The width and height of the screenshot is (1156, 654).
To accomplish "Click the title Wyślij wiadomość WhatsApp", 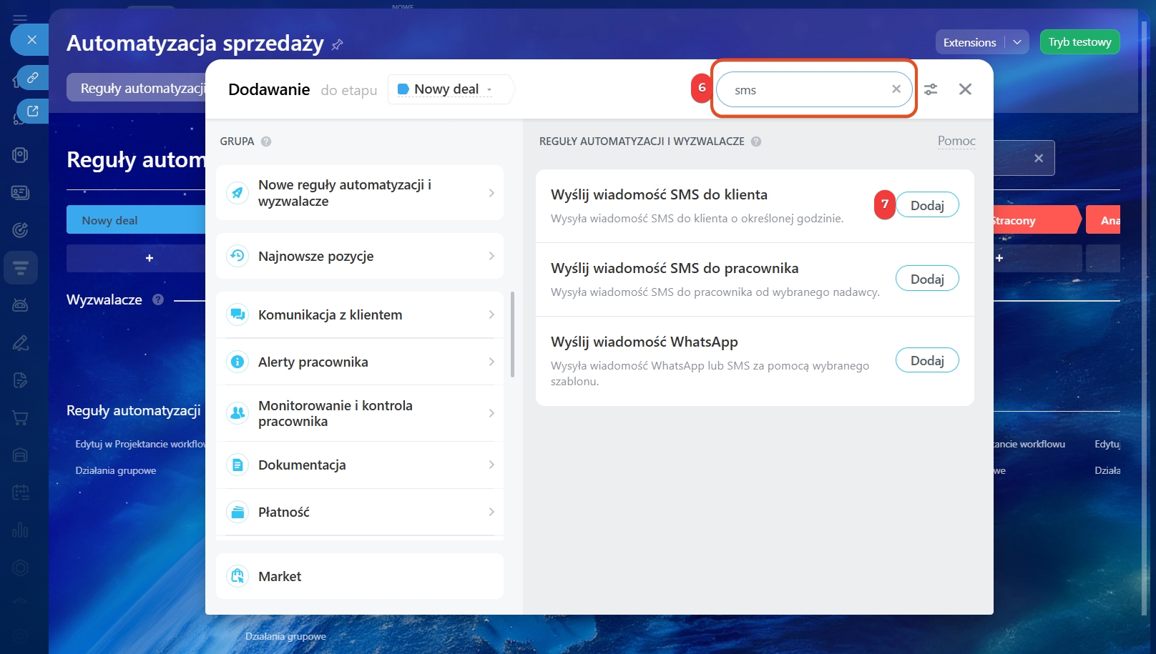I will coord(644,342).
